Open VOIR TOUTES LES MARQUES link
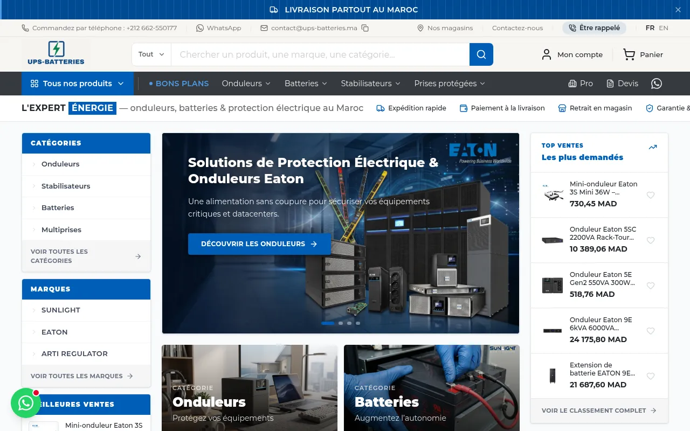The width and height of the screenshot is (690, 431). pyautogui.click(x=82, y=376)
